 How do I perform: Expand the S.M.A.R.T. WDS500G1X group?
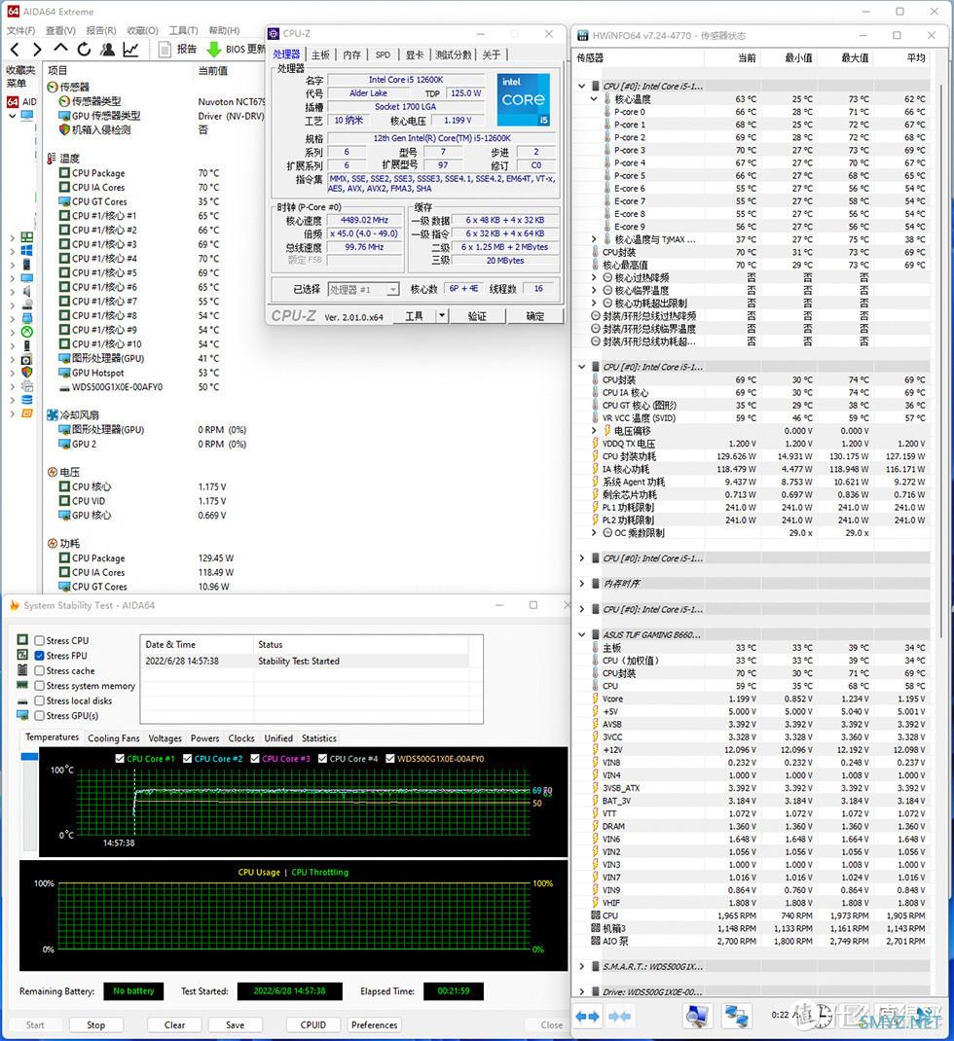(x=582, y=967)
